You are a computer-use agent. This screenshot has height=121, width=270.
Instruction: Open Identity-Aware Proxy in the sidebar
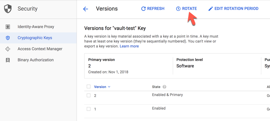[x=36, y=27]
